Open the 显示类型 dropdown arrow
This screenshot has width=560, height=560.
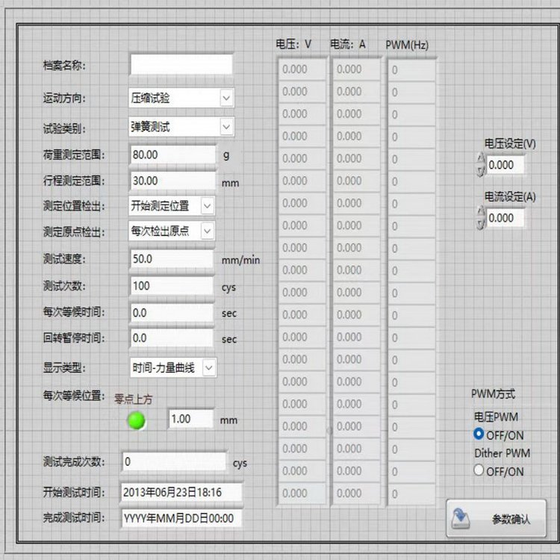(209, 367)
